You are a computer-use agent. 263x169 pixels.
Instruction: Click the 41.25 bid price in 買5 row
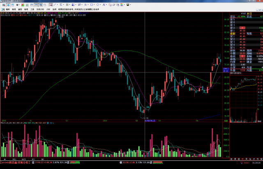[242, 48]
